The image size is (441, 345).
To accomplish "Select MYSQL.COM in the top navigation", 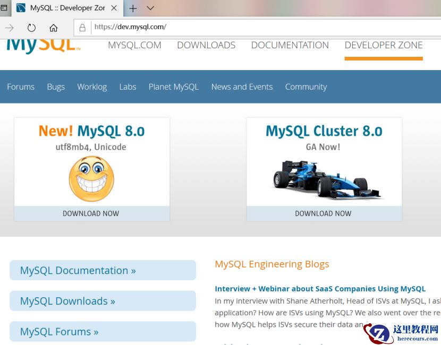I will (134, 45).
